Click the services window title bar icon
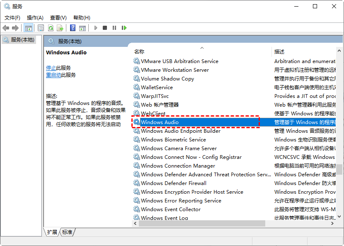This screenshot has height=246, width=344. [7, 6]
